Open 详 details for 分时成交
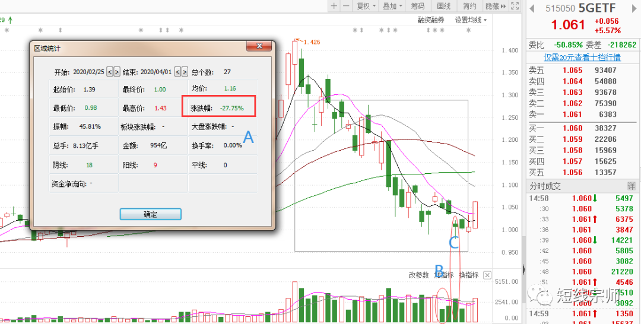 tap(631, 186)
